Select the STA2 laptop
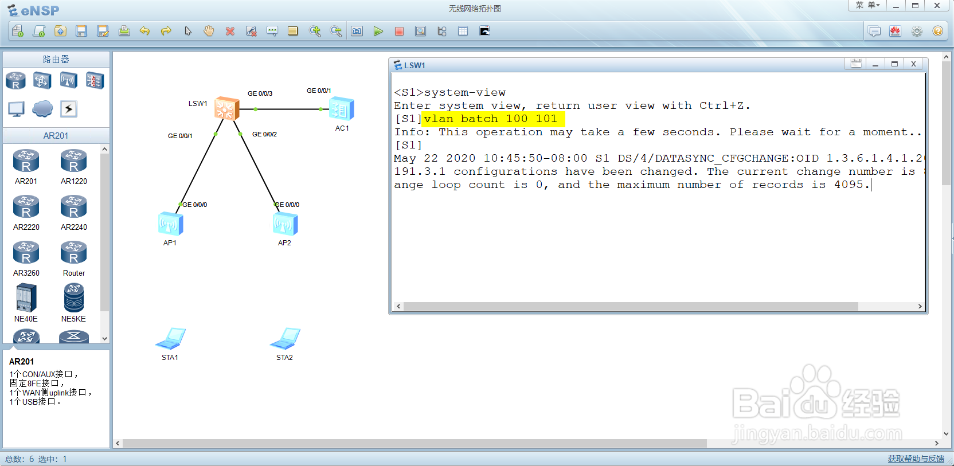The width and height of the screenshot is (954, 466). tap(285, 339)
